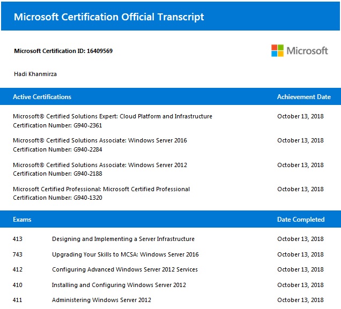Click Certification Number G940-2361
This screenshot has height=309, width=341.
(x=57, y=125)
